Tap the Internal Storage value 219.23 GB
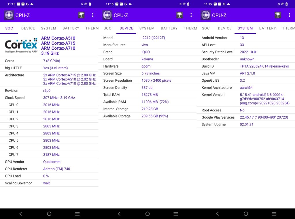295x219 pixels. [x=150, y=109]
